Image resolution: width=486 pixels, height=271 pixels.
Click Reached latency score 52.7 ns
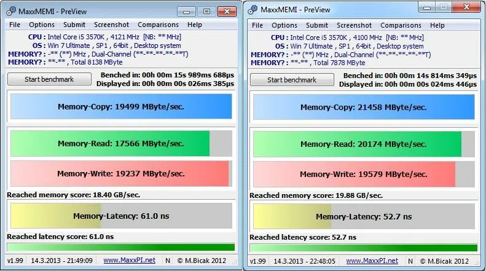click(303, 237)
